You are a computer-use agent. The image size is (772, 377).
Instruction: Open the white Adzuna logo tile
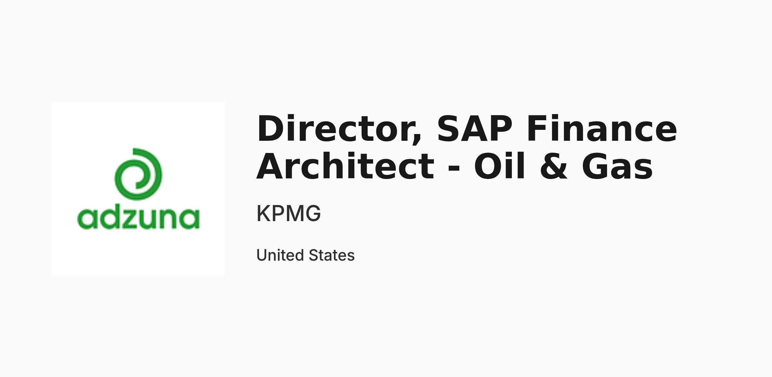point(138,189)
